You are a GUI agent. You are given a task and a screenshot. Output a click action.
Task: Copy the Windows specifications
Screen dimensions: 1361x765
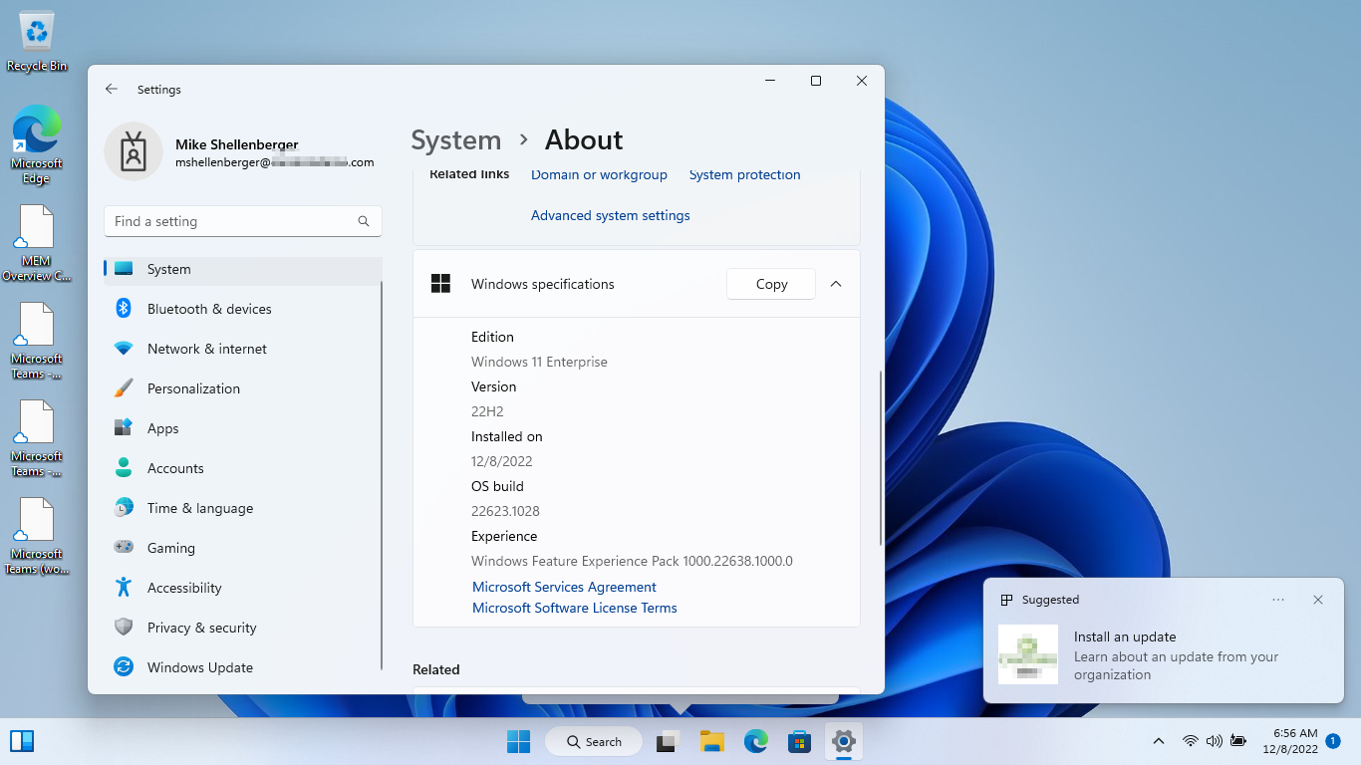point(771,284)
